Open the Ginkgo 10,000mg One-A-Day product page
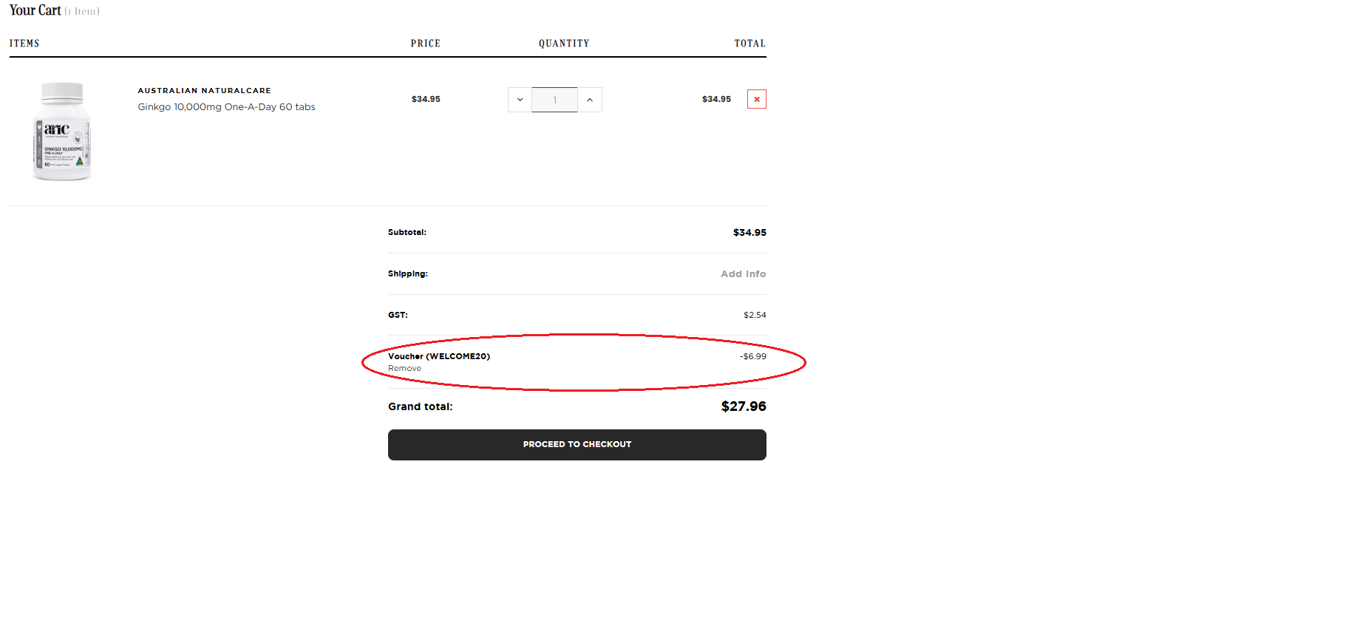The height and width of the screenshot is (640, 1346). pyautogui.click(x=226, y=106)
